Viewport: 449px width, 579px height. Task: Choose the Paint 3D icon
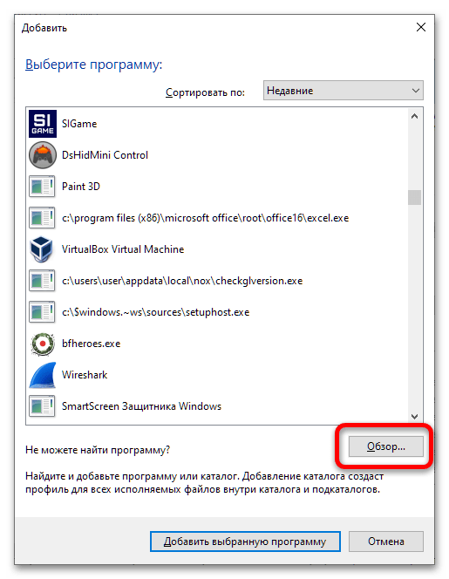click(42, 187)
